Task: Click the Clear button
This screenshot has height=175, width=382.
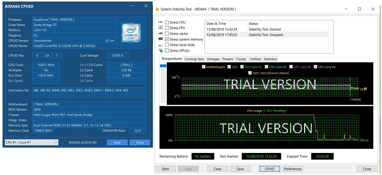Action: [x=218, y=169]
